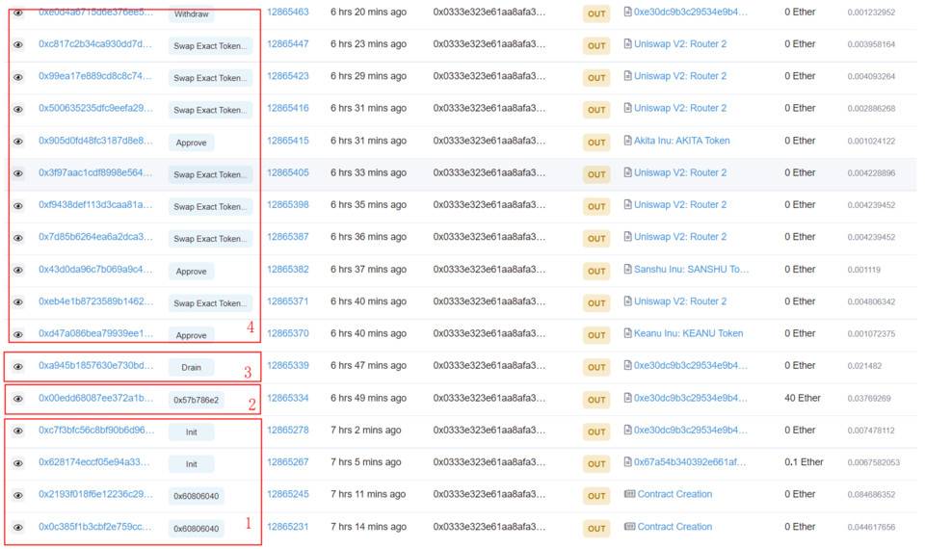Click eye icon beside 0x905d0fd48fc3187d8e8
Viewport: 925px width, 549px height.
click(x=18, y=142)
